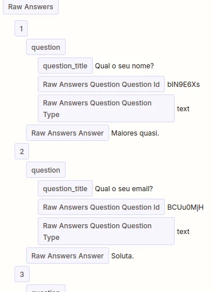This screenshot has height=292, width=213.
Task: Click the answer text 'Maiores quasi.'
Action: (135, 133)
